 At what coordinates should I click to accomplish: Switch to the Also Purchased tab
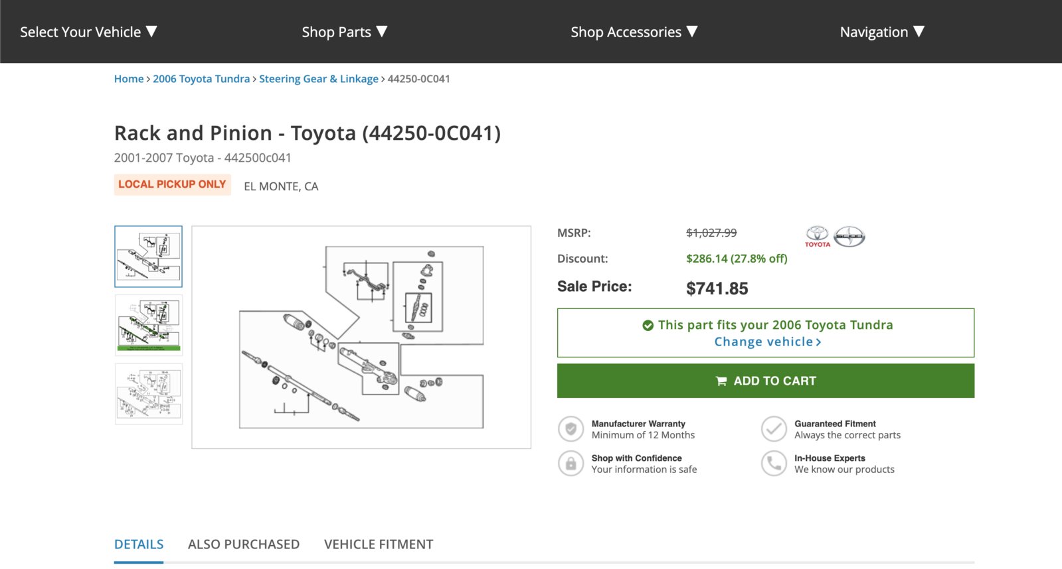pos(244,544)
